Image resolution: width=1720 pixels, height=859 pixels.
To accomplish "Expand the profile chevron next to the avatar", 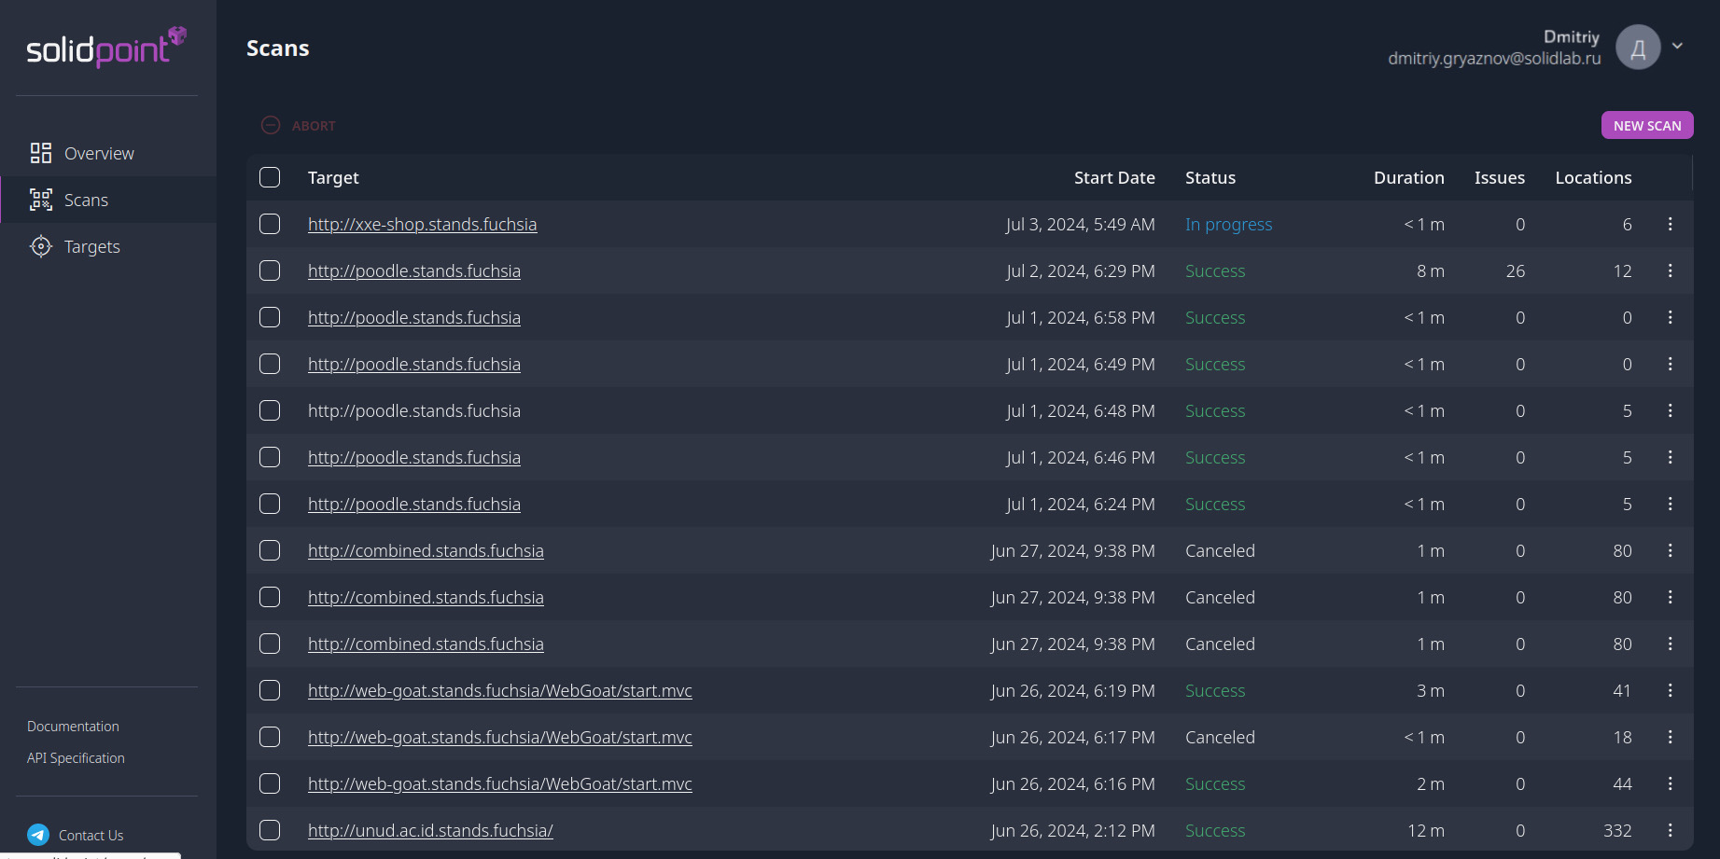I will tap(1677, 46).
